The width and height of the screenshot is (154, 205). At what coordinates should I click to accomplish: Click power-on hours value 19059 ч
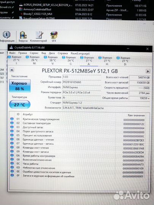pos(140,98)
